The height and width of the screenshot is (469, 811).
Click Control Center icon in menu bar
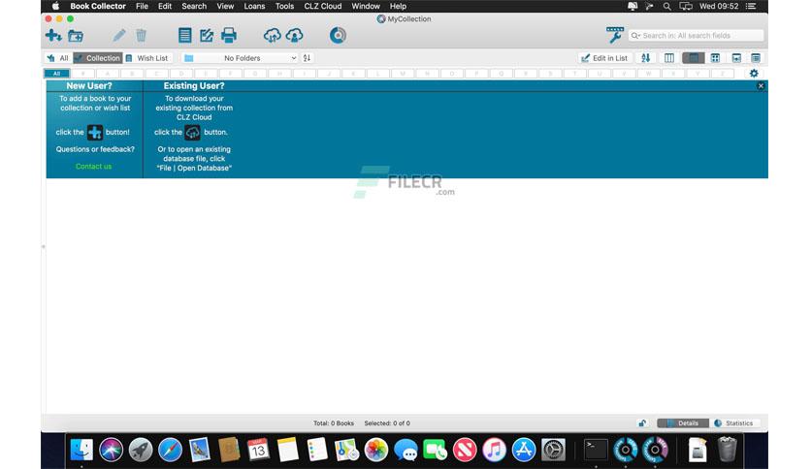pyautogui.click(x=751, y=6)
